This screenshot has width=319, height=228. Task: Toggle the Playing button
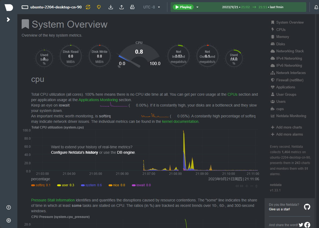(183, 7)
